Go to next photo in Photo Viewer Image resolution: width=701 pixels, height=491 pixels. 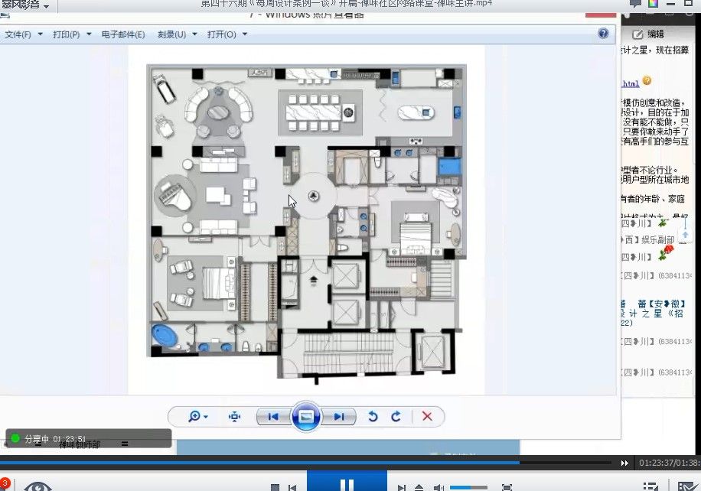coord(339,416)
